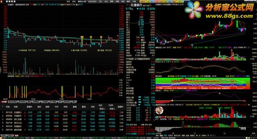Image resolution: width=257 pixels, height=139 pixels.
Task: Open the 基本分析 tab under the K-line chart
Action: point(177,135)
